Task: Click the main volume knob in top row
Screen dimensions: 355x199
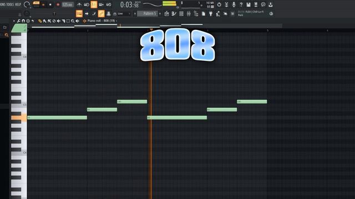Action: [x=27, y=4]
